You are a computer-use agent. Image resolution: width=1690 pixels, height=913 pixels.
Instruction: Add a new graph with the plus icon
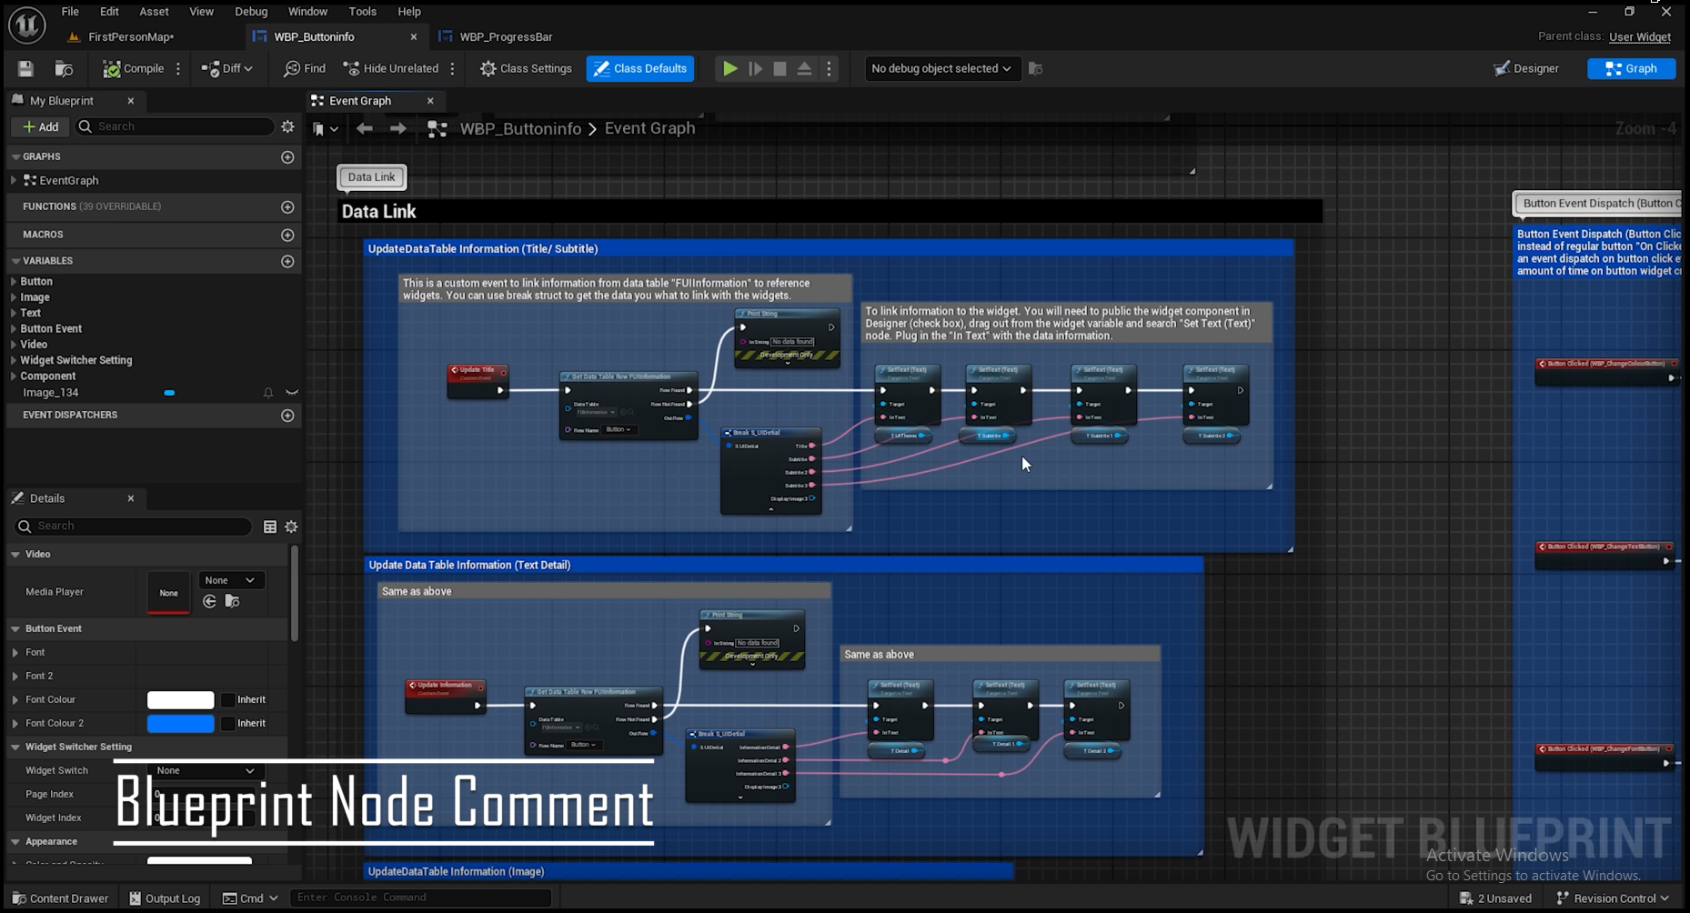coord(287,157)
